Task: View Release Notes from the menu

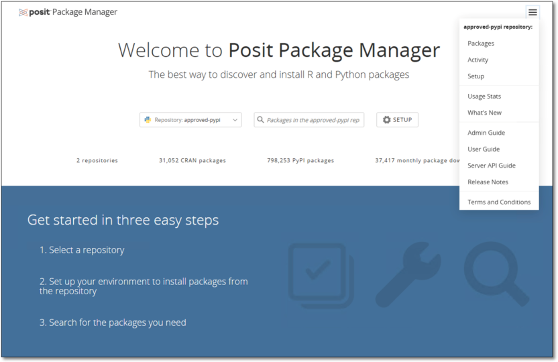Action: (499, 182)
